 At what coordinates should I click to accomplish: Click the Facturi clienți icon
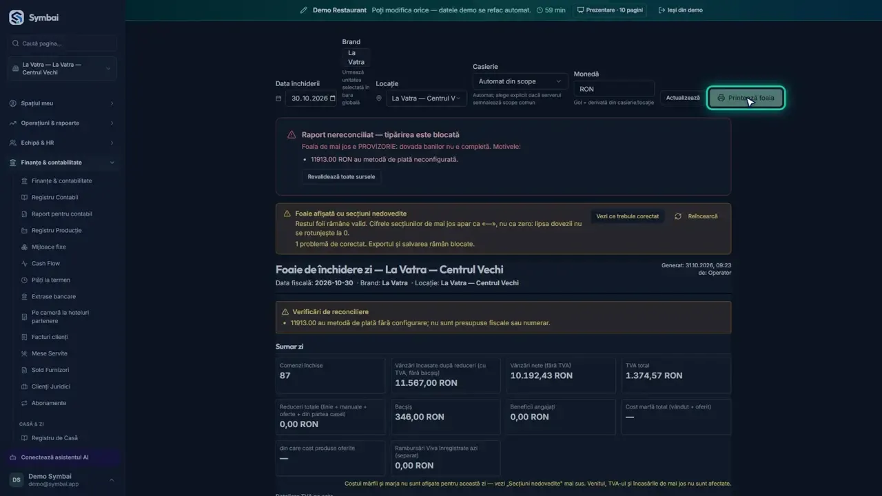[25, 338]
